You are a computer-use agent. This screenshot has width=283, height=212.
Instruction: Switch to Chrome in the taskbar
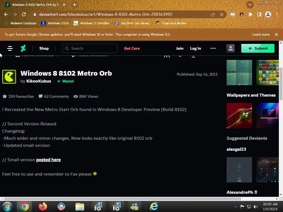[x=24, y=206]
